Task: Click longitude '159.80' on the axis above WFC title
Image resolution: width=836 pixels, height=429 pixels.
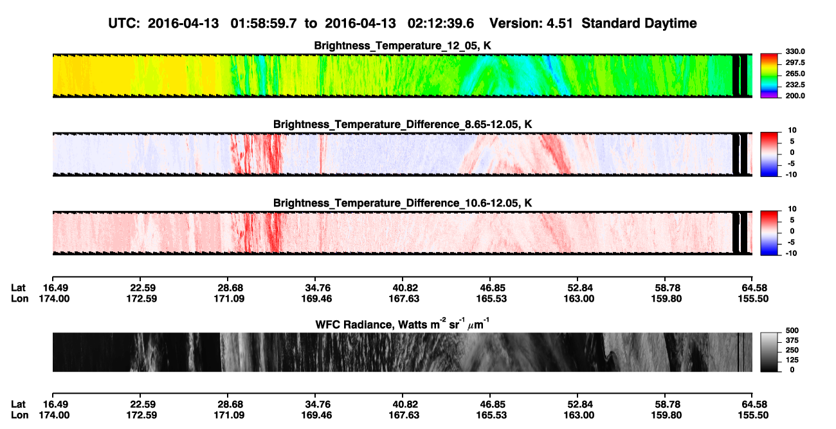Action: tap(665, 298)
